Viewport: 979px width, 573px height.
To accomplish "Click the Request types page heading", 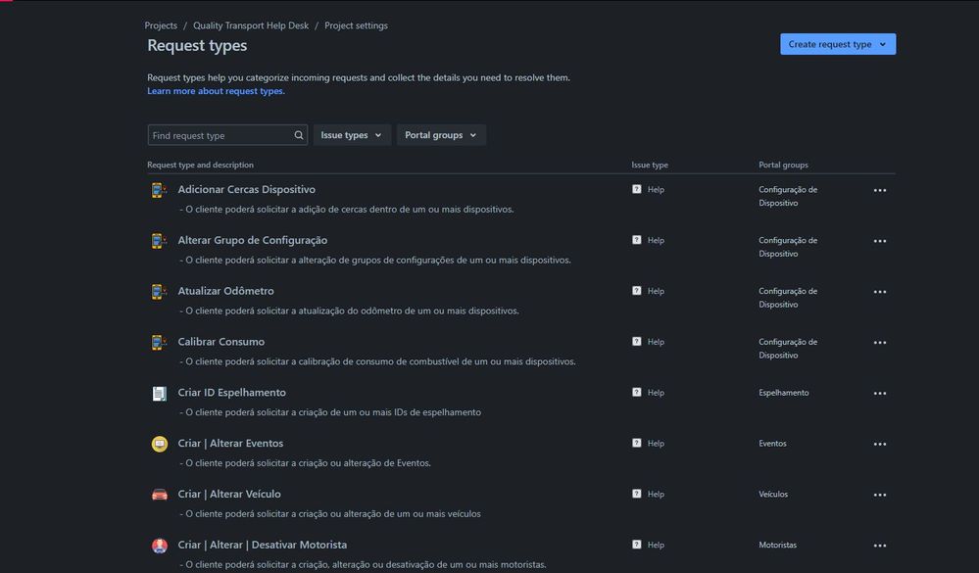I will (x=197, y=46).
